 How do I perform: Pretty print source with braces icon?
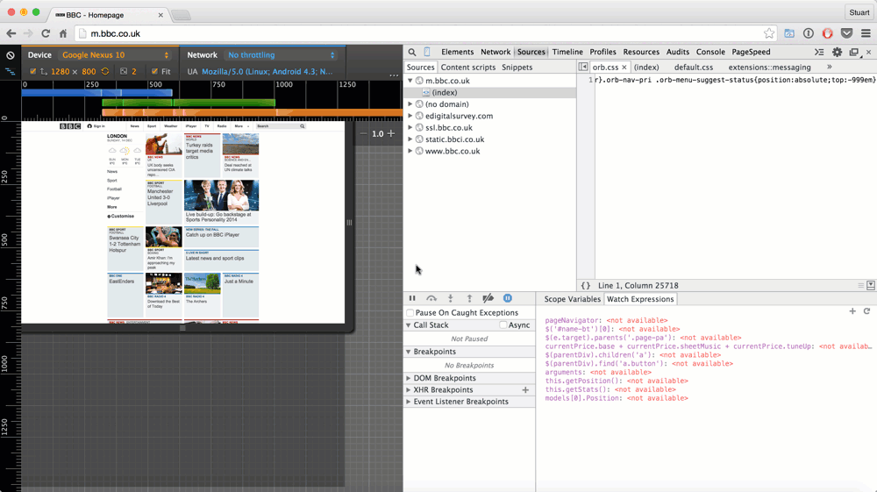586,285
